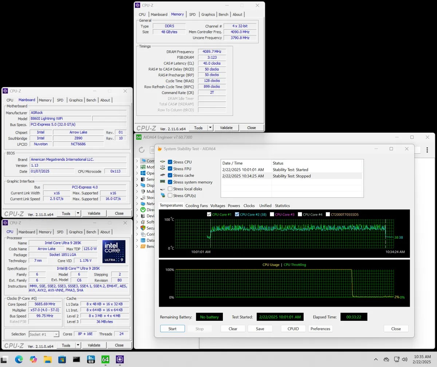The height and width of the screenshot is (367, 437).
Task: Click the Security shield icon in AIDA64 tree
Action: [143, 228]
